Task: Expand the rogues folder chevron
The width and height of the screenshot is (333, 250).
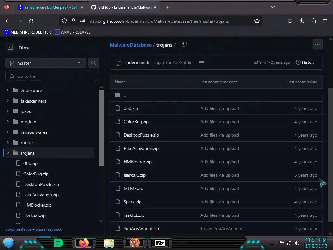Action: click(x=8, y=143)
